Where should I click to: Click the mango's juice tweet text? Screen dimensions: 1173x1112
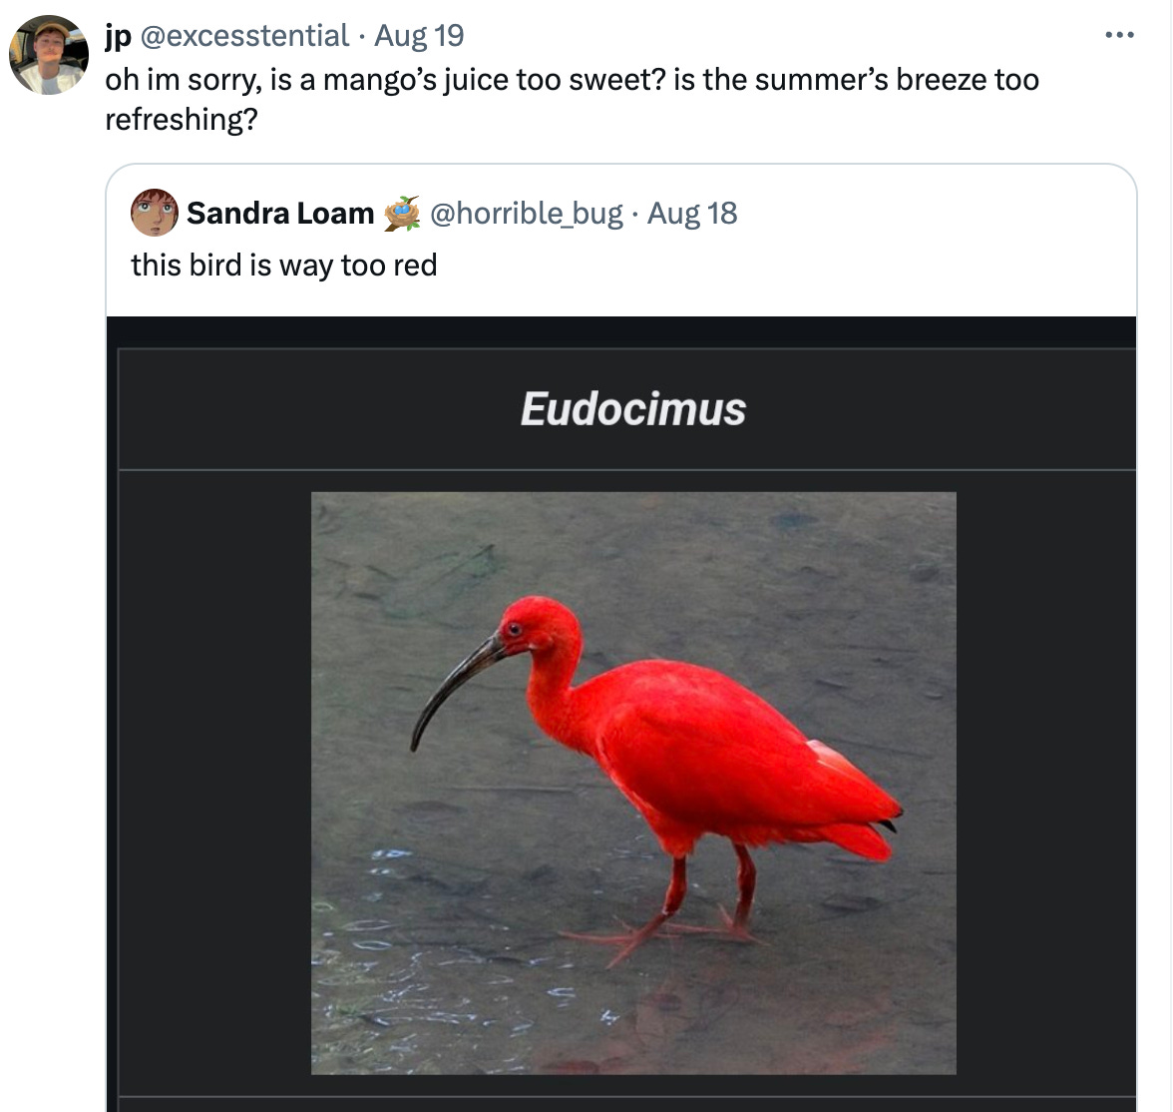573,99
